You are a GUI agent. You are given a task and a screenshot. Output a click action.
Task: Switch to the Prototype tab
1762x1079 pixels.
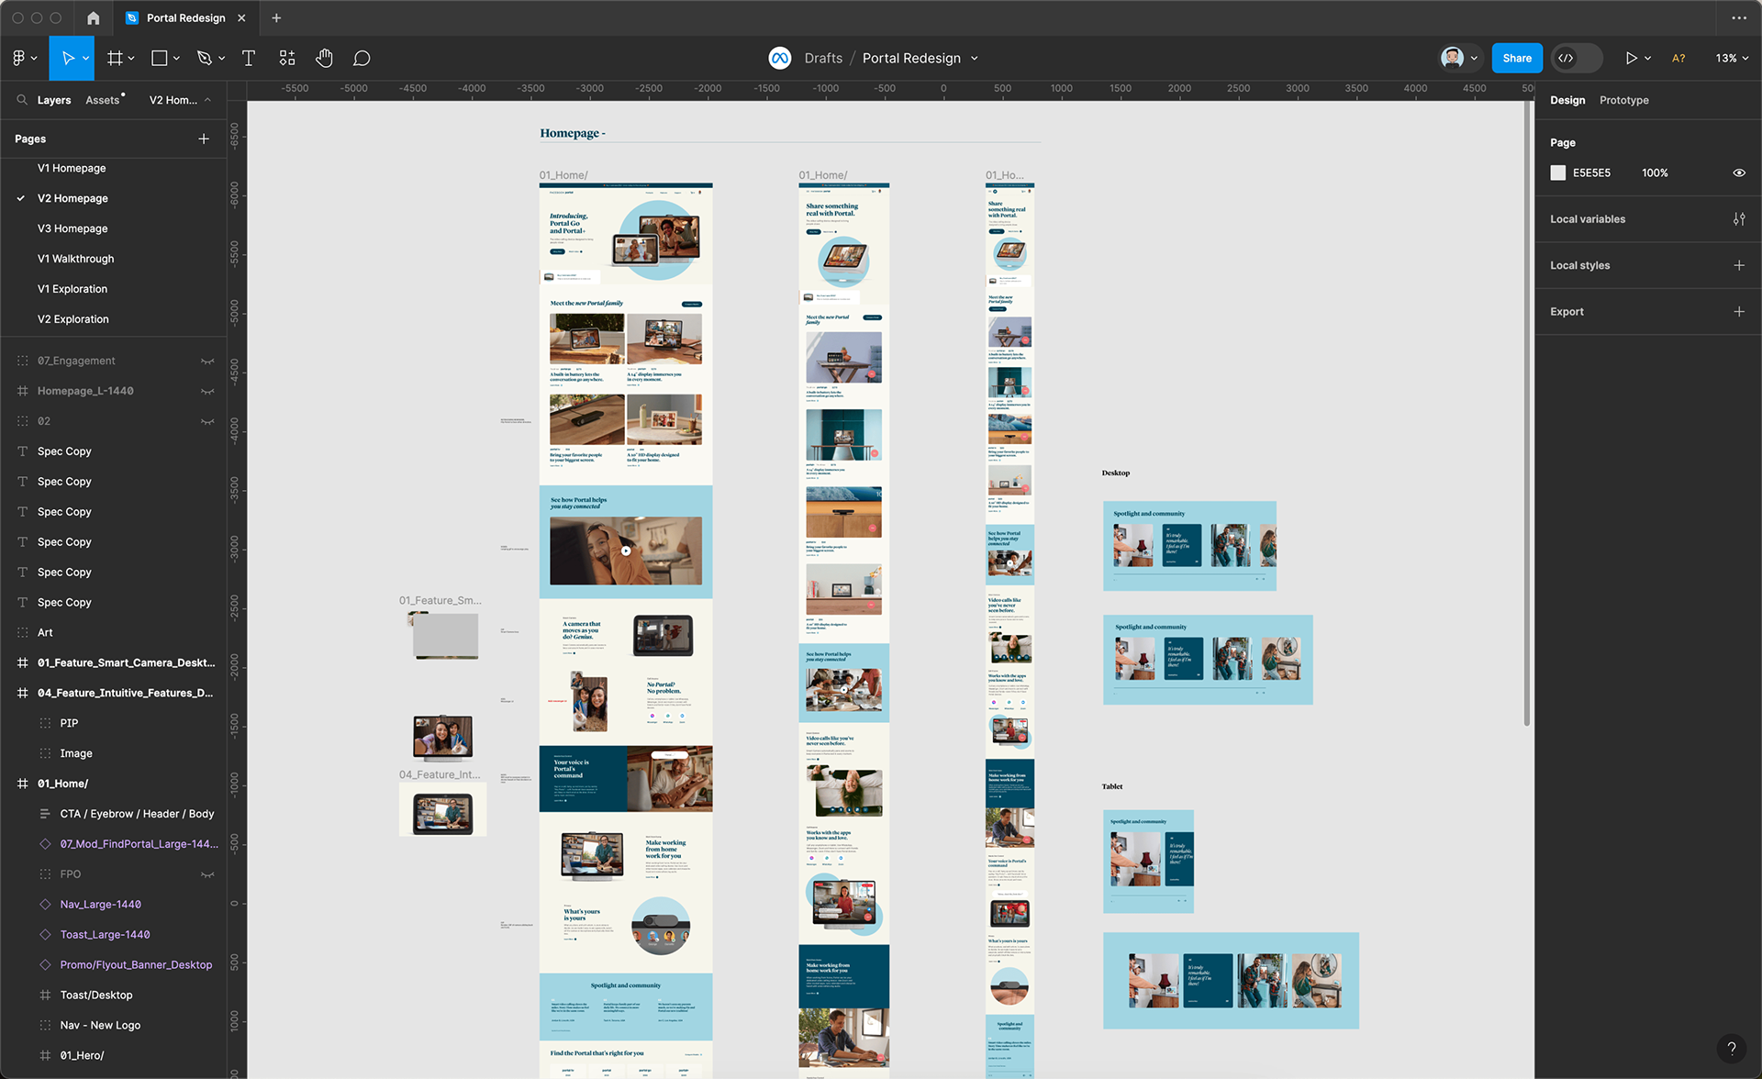1623,100
